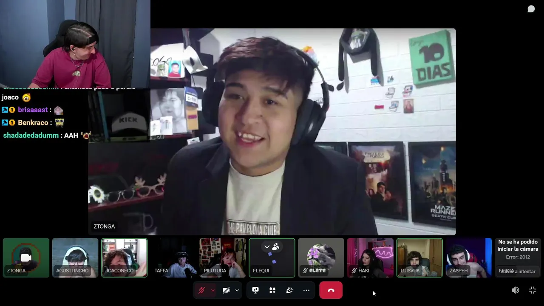Select LUISVUK participant tile
The width and height of the screenshot is (544, 306).
[419, 258]
